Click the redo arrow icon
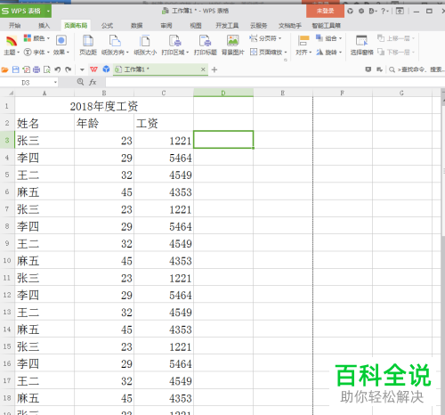Image resolution: width=445 pixels, height=415 pixels. [69, 69]
